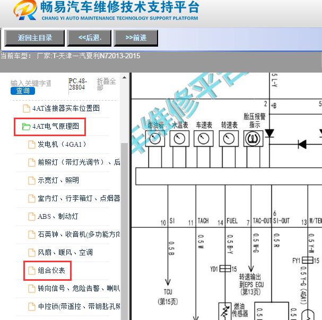
Task: Click the FY1 connector symbol
Action: pyautogui.click(x=308, y=260)
